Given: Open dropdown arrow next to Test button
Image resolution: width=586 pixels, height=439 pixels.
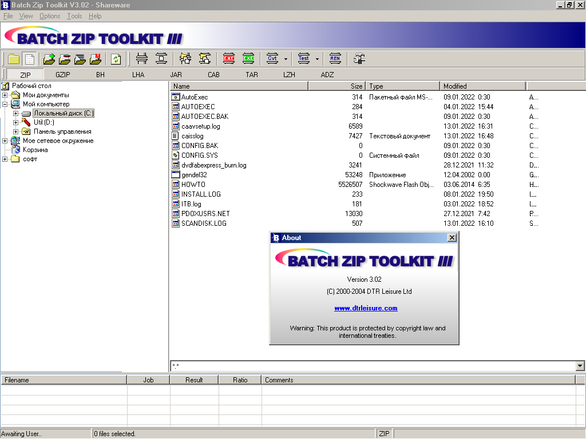Looking at the screenshot, I should point(317,59).
